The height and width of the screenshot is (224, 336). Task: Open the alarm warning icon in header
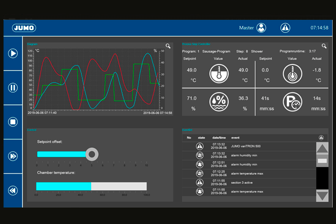[x=285, y=28]
